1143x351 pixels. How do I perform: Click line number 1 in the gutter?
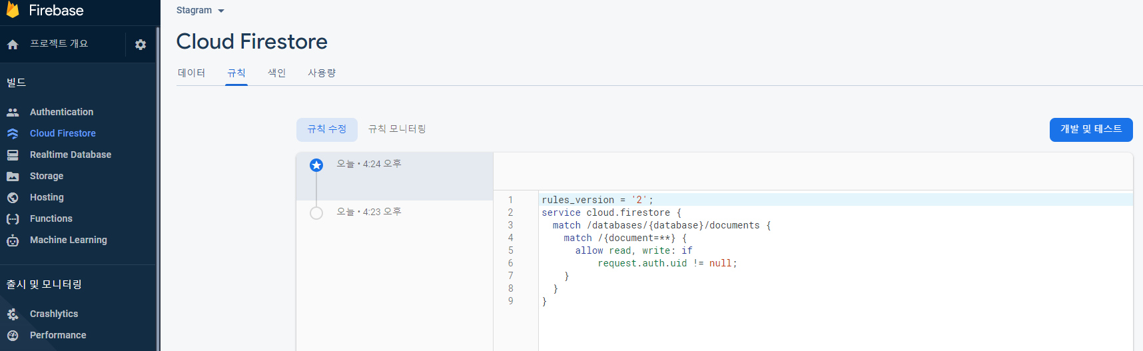pos(511,200)
